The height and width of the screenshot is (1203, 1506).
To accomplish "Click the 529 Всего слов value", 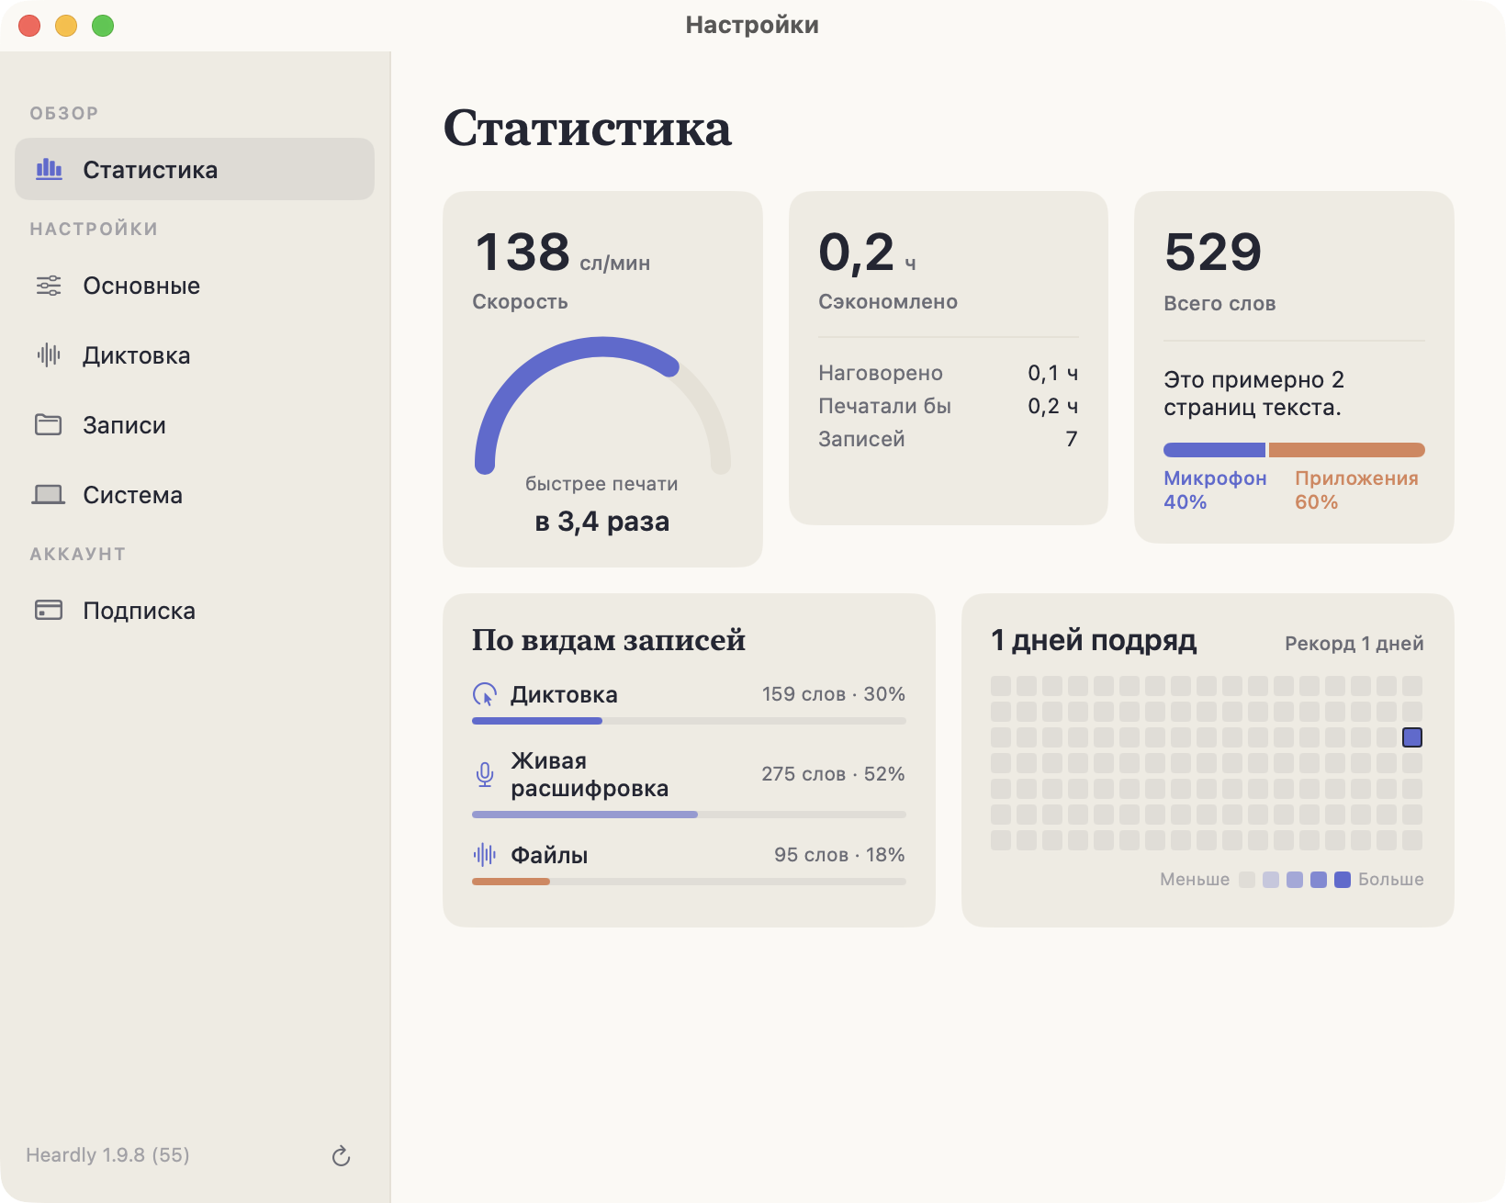I will pos(1213,253).
